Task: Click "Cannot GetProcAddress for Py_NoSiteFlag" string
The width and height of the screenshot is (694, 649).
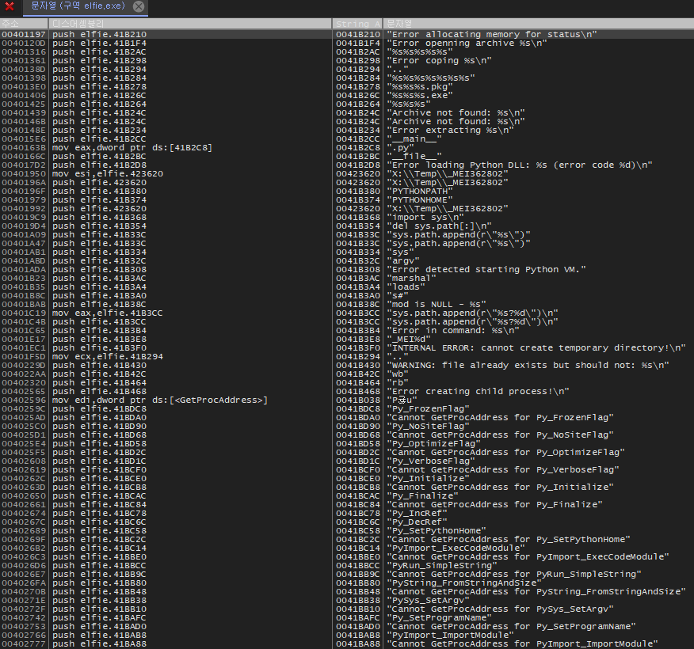Action: point(500,435)
